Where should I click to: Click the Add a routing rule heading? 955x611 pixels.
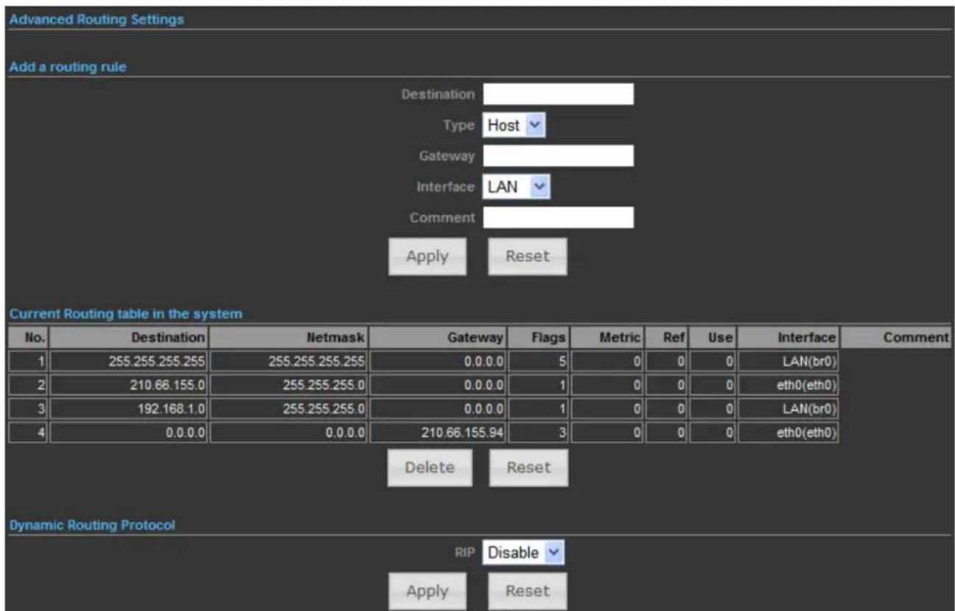point(68,68)
